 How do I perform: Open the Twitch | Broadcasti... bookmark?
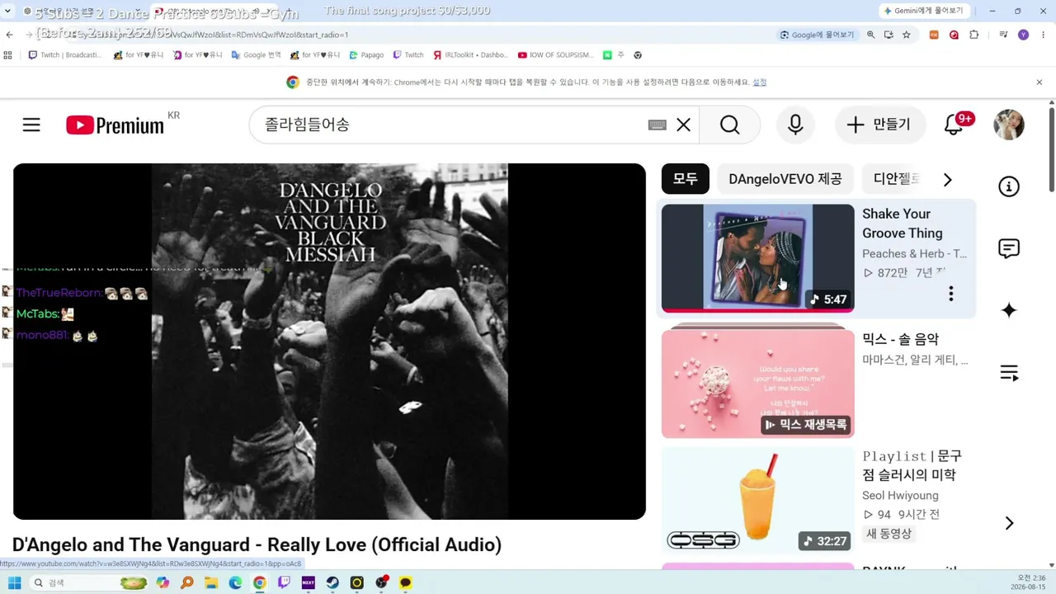[65, 55]
